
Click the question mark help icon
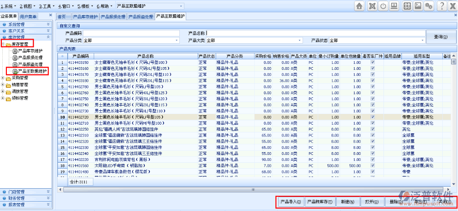(441, 6)
